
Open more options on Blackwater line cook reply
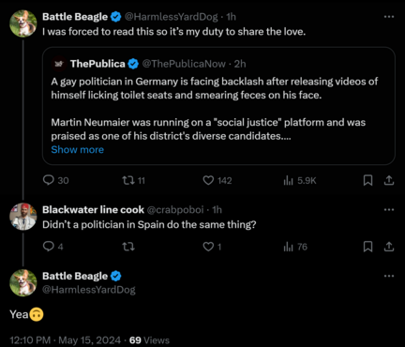pos(389,209)
